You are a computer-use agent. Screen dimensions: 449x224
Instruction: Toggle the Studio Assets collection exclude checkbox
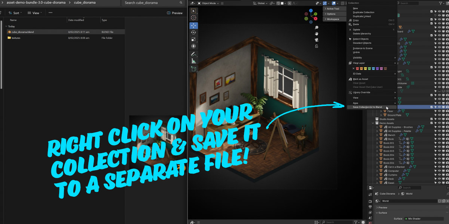(x=431, y=119)
